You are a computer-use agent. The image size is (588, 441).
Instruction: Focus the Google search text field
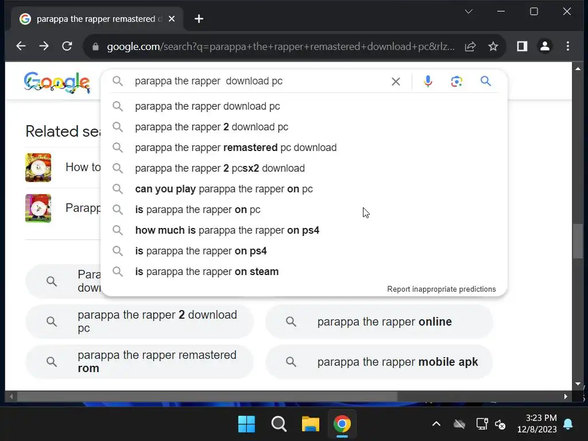click(x=259, y=81)
